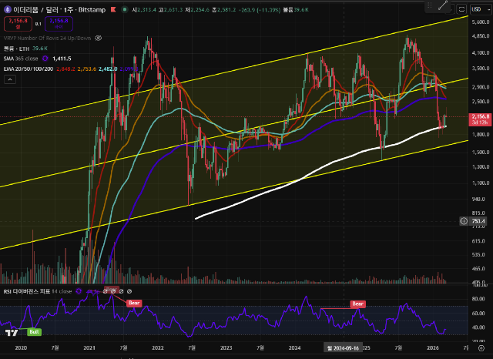493x359 pixels.
Task: Click the Ethereum symbol logo icon
Action: pos(7,10)
